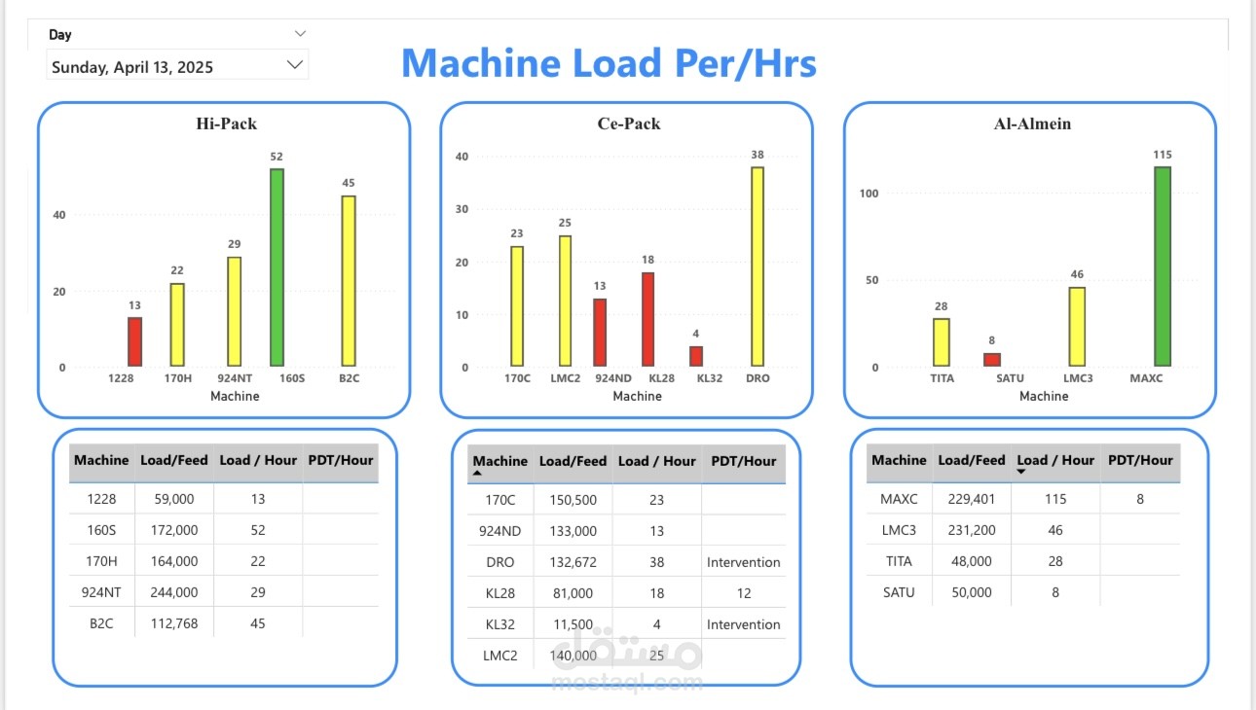
Task: Collapse the Day slicer header chevron
Action: [x=300, y=33]
